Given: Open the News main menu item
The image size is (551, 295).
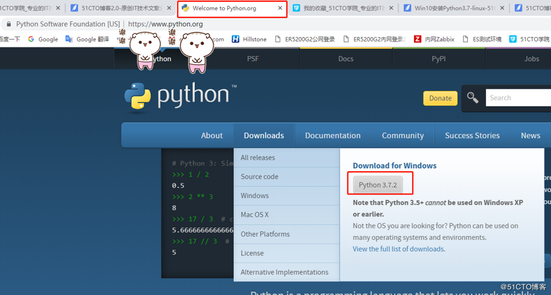Looking at the screenshot, I should (x=531, y=136).
